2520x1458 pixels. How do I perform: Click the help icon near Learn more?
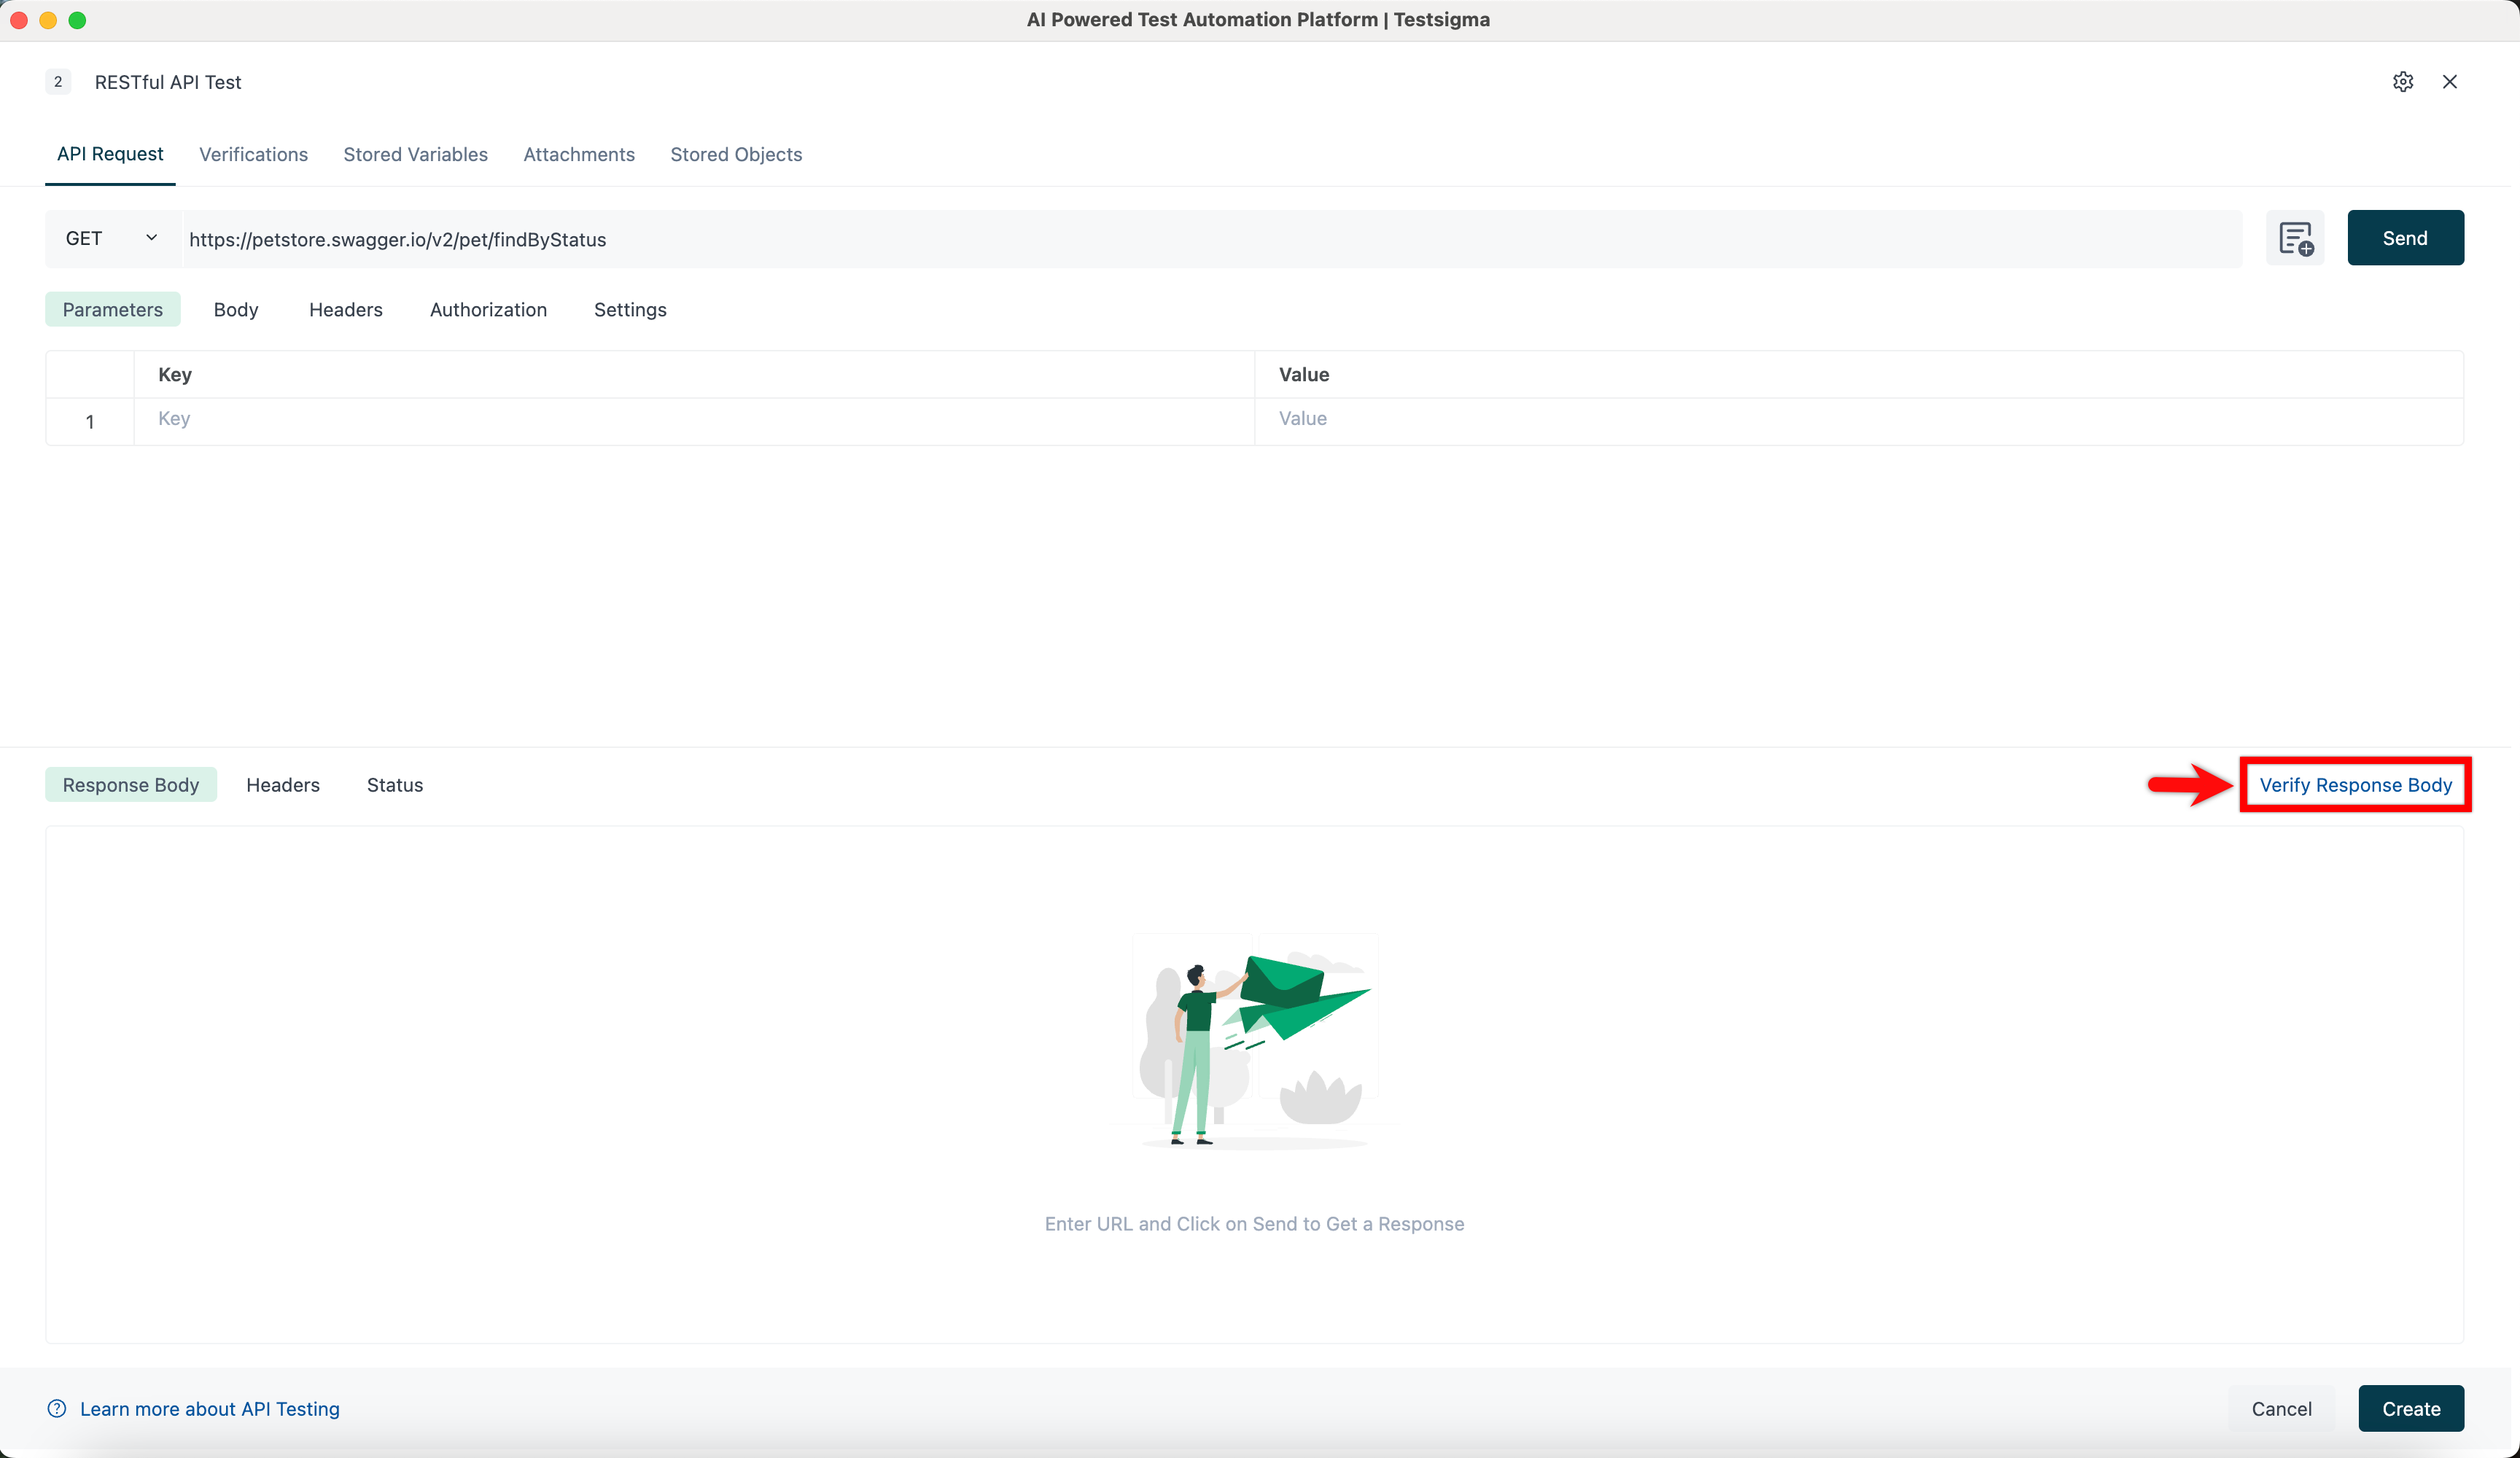(57, 1408)
